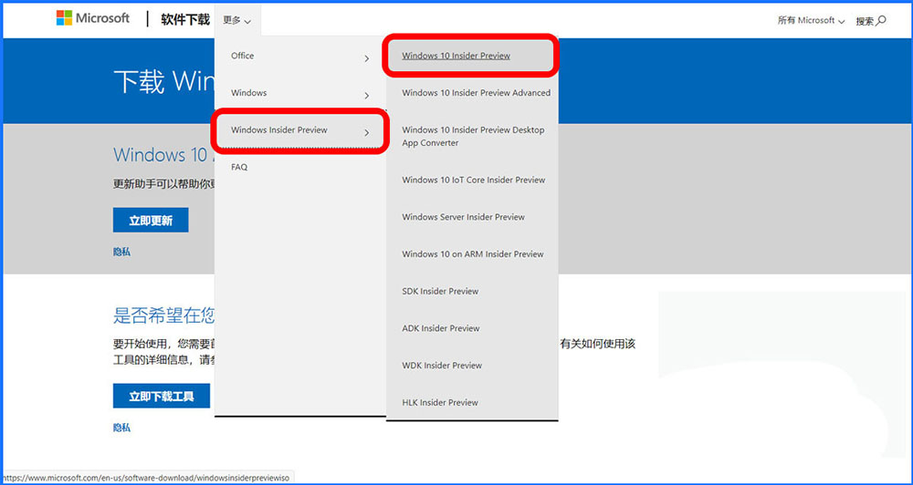The height and width of the screenshot is (485, 913).
Task: Open Windows 10 IoT Core Insider Preview
Action: pyautogui.click(x=473, y=181)
